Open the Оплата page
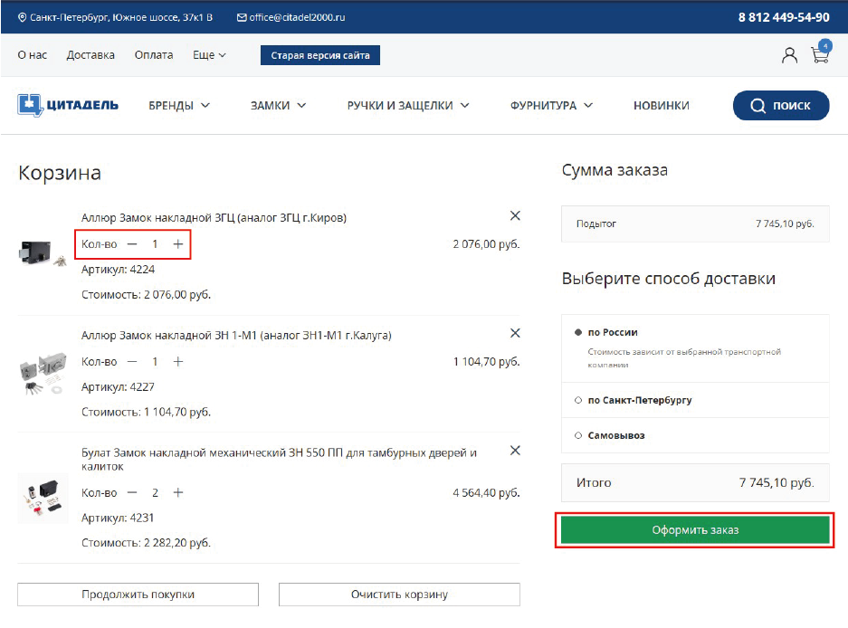Image resolution: width=848 pixels, height=628 pixels. pos(154,55)
